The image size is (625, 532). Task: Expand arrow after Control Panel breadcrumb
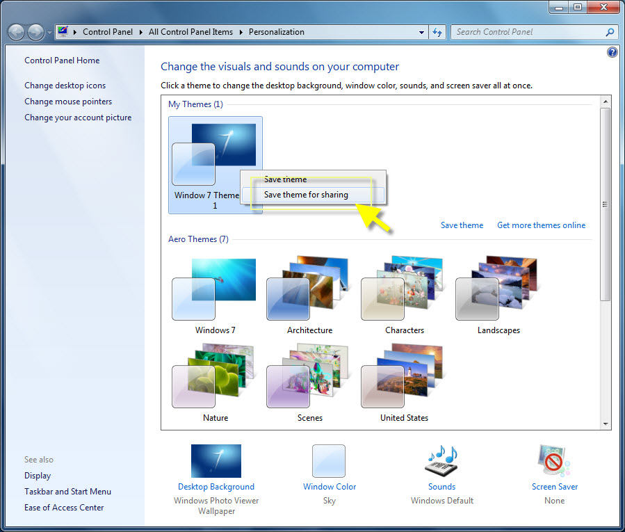point(140,32)
